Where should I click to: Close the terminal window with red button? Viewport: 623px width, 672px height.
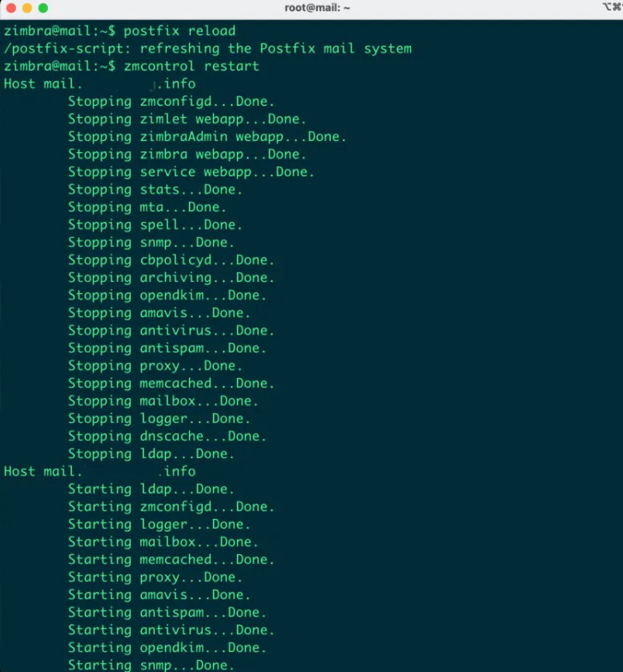point(10,8)
